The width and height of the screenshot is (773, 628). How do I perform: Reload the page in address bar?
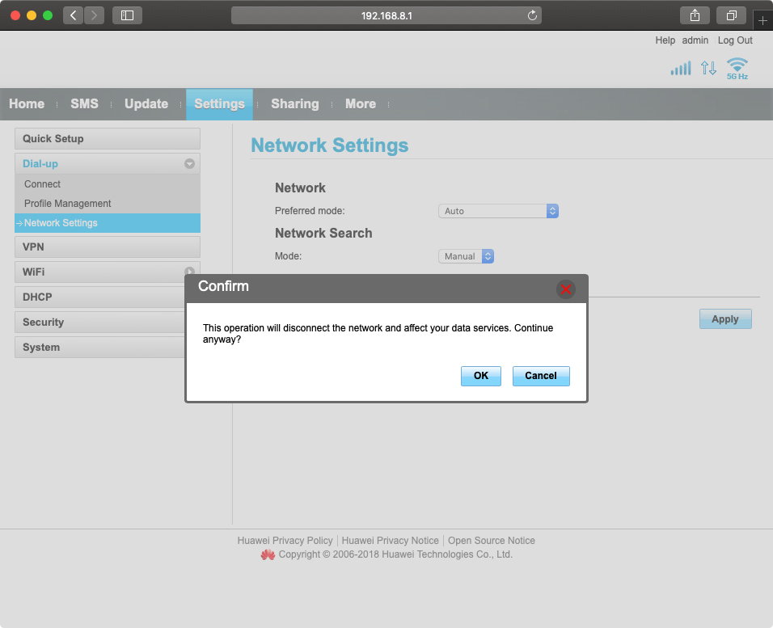532,15
